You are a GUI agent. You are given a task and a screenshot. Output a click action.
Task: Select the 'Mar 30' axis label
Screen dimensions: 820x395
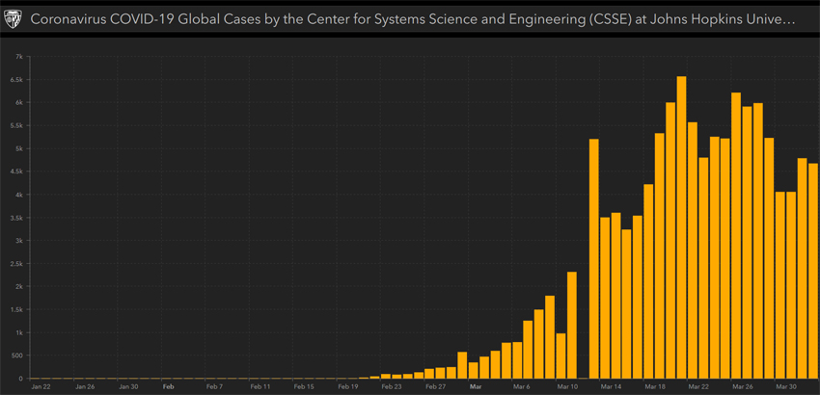pyautogui.click(x=788, y=386)
